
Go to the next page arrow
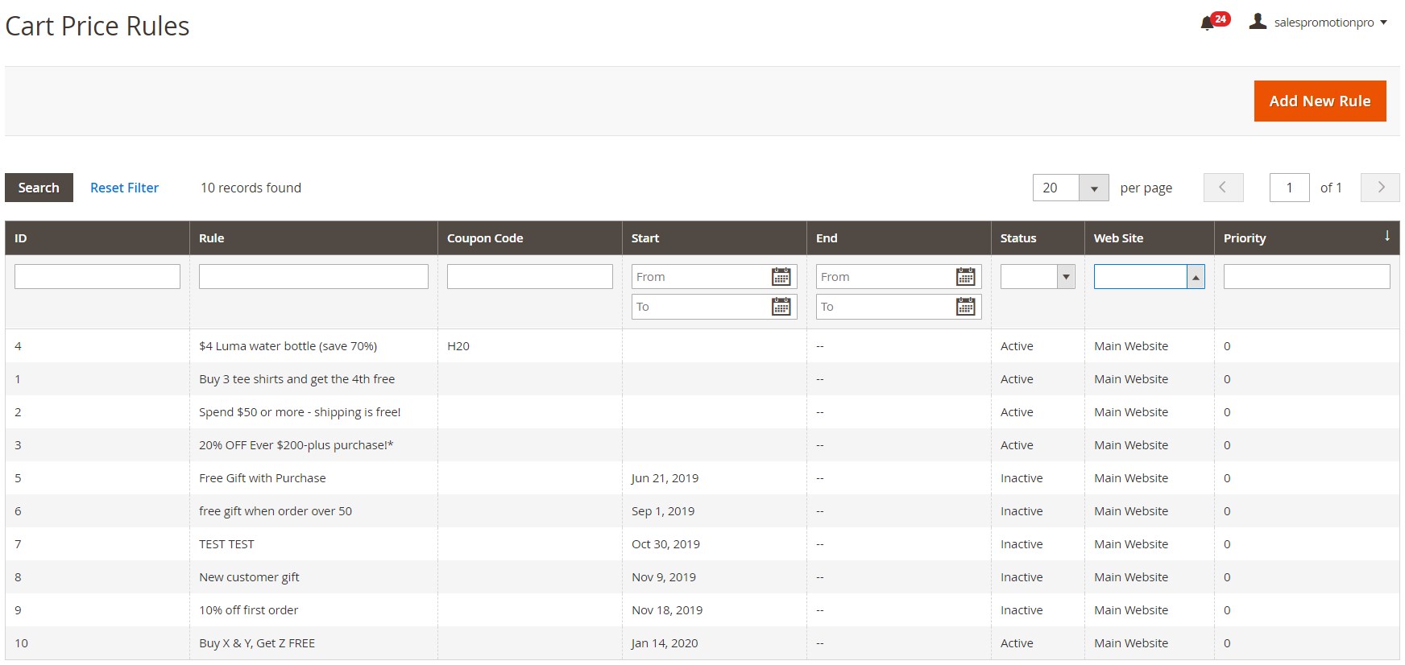coord(1380,188)
